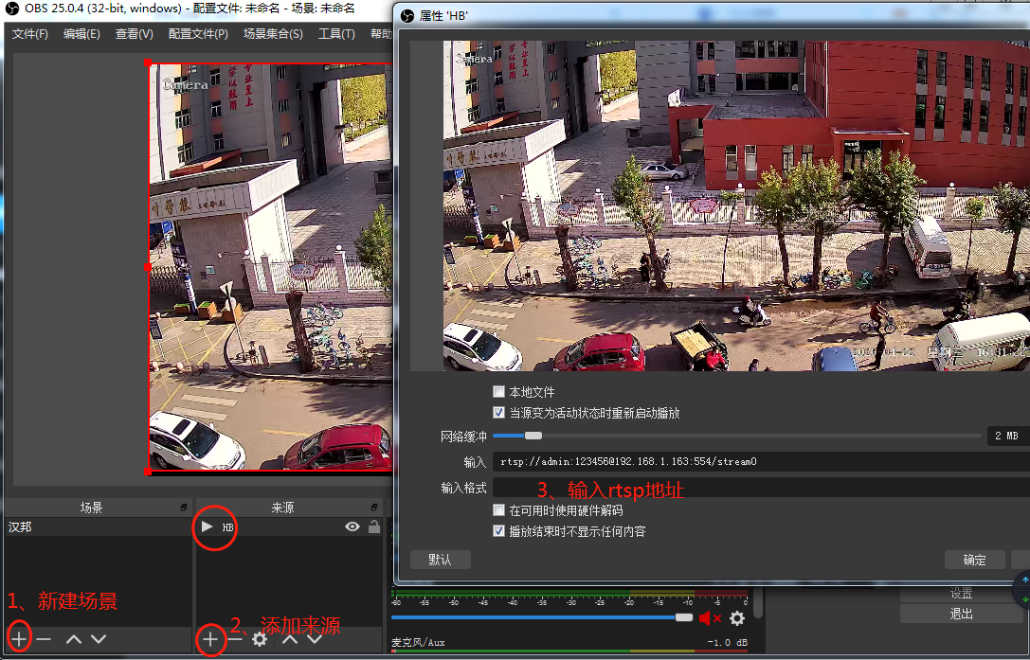This screenshot has width=1030, height=660.
Task: Adjust the 网络缓冲 slider handle
Action: tap(533, 436)
